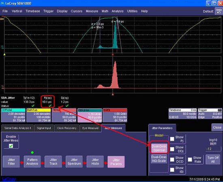223x182 pixels.
Task: Open the Jitter Histo block
Action: tap(95, 162)
